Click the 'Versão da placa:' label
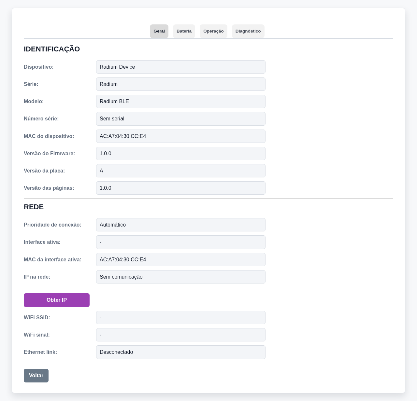Image resolution: width=417 pixels, height=401 pixels. [x=44, y=171]
